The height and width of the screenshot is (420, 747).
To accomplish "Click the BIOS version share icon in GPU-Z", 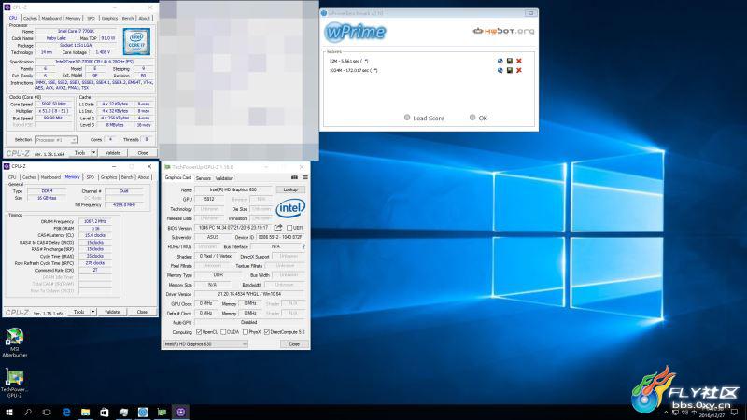I will (x=278, y=228).
